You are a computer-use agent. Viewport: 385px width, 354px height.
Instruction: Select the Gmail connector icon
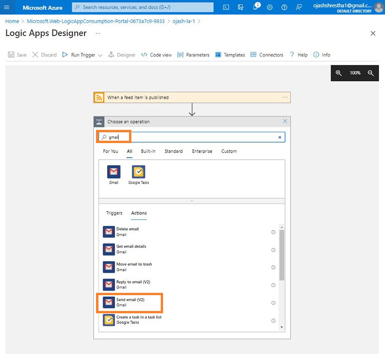click(113, 171)
